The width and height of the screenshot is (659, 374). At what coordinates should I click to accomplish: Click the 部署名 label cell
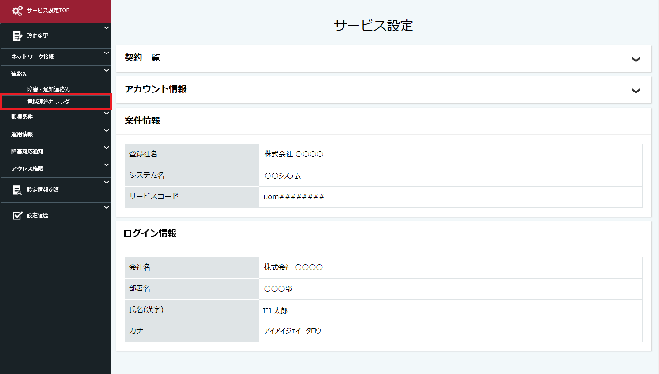[192, 289]
